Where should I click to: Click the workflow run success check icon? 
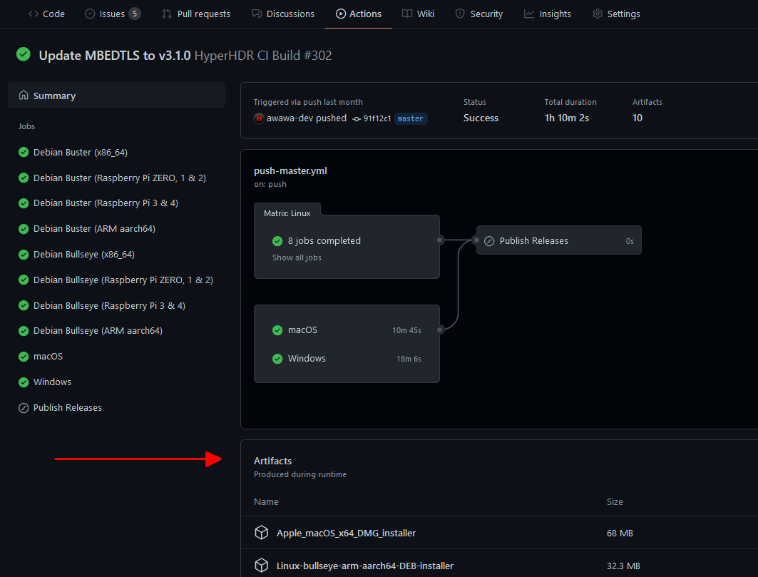(x=24, y=54)
